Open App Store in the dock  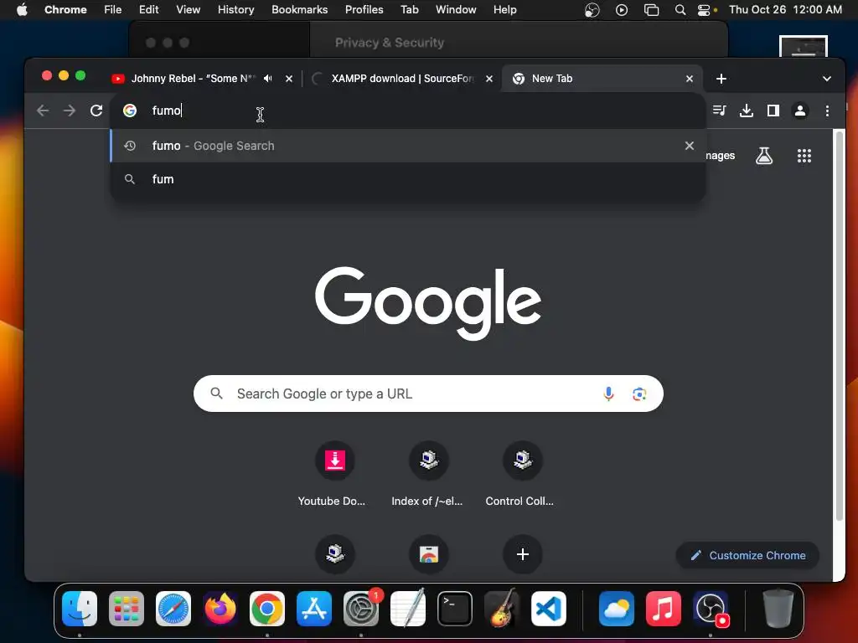314,609
